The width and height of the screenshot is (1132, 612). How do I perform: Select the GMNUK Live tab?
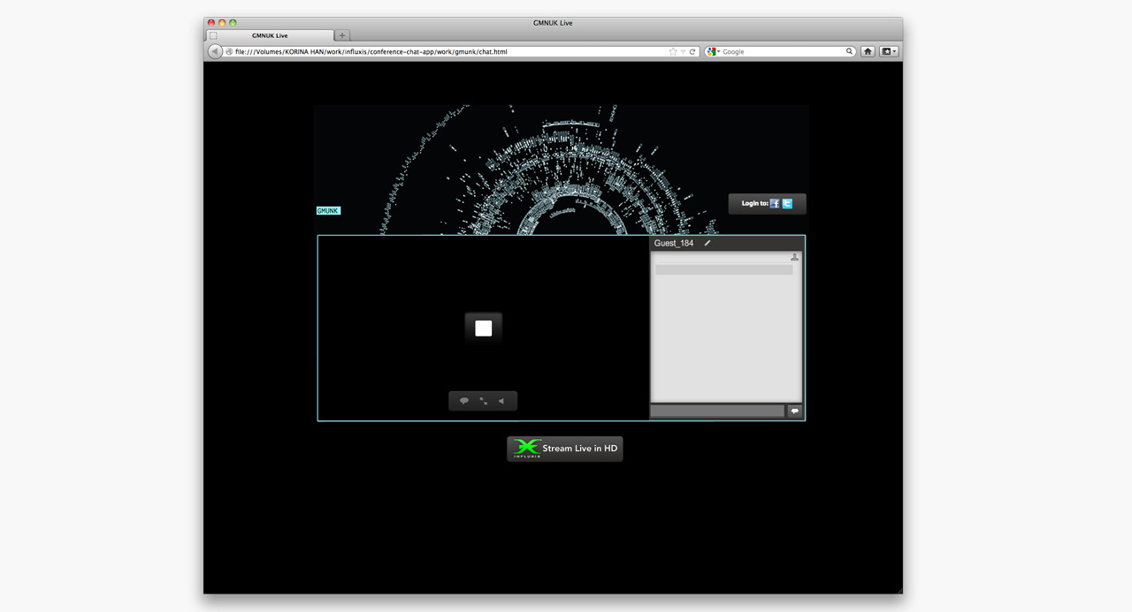point(270,35)
